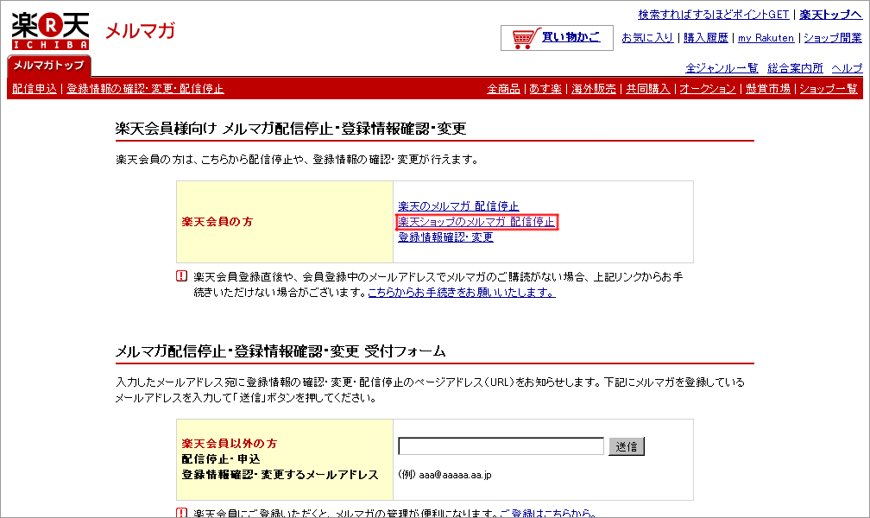Open 総合案内所 link

pos(795,67)
